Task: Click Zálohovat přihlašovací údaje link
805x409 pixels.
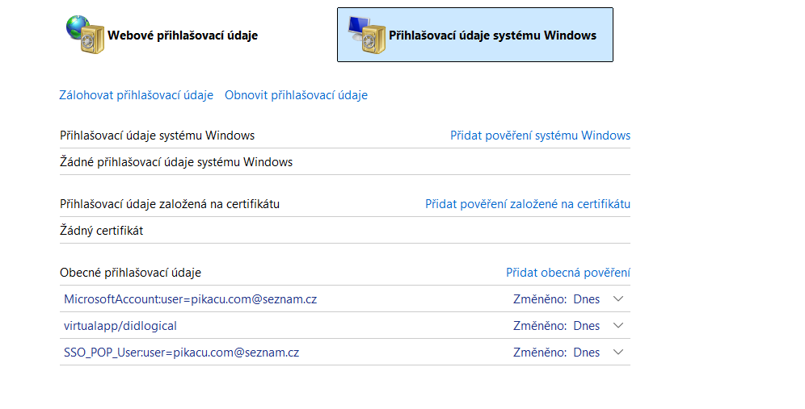Action: coord(136,95)
